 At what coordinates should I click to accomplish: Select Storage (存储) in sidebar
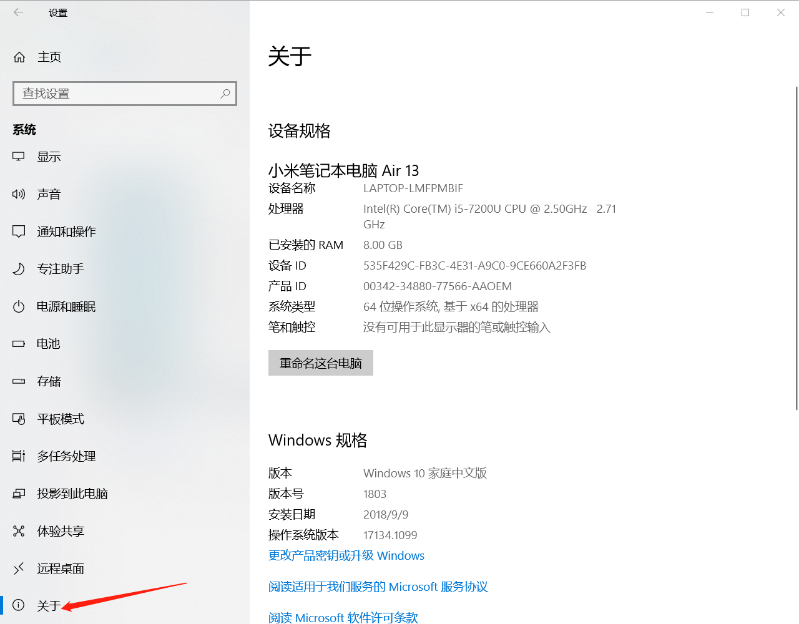click(x=49, y=381)
